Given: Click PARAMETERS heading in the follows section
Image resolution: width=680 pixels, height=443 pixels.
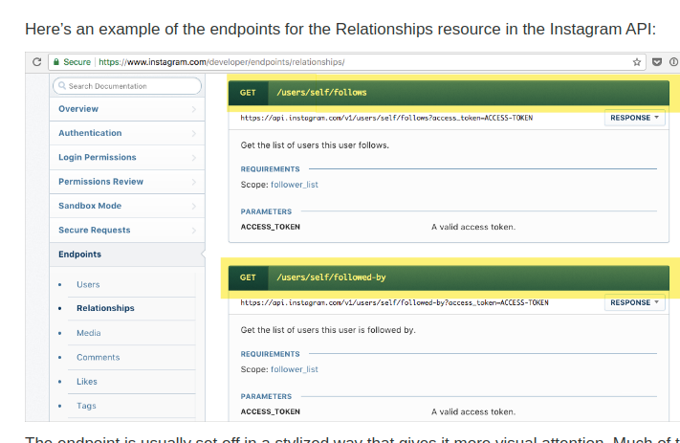Looking at the screenshot, I should [x=266, y=211].
